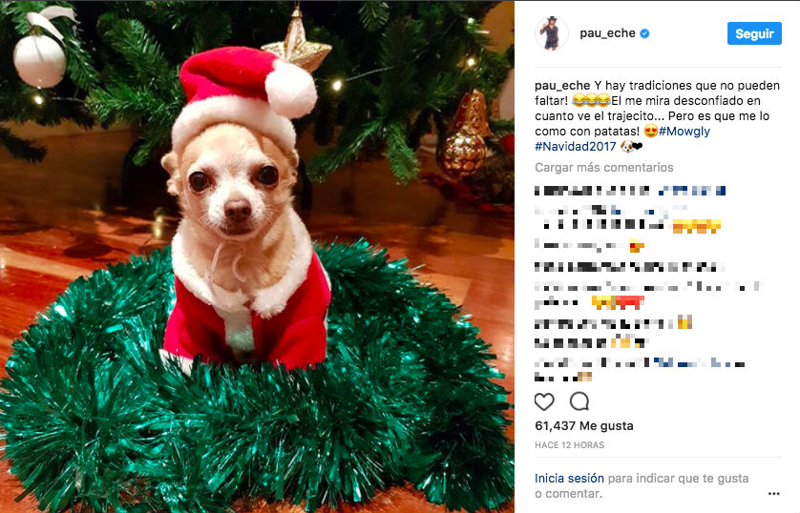Open the three-dot more options menu
800x513 pixels.
point(773,494)
